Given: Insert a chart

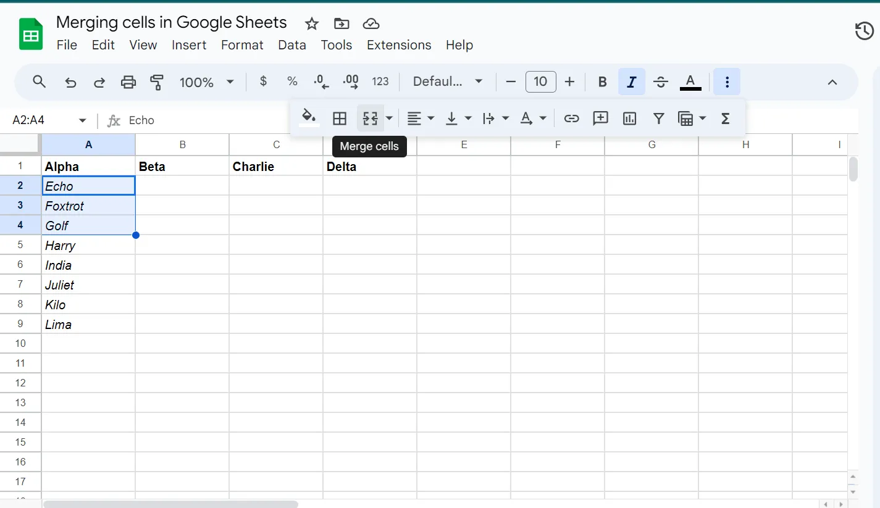Looking at the screenshot, I should (x=629, y=118).
